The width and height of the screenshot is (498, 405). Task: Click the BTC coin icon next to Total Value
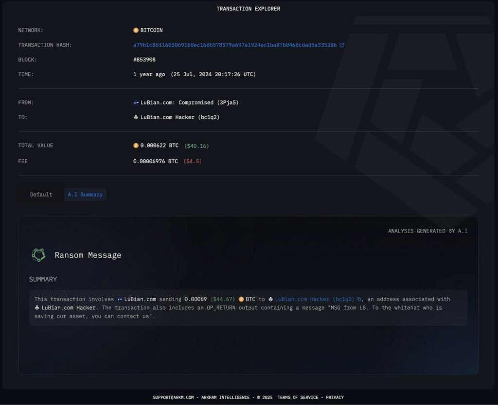click(x=136, y=146)
